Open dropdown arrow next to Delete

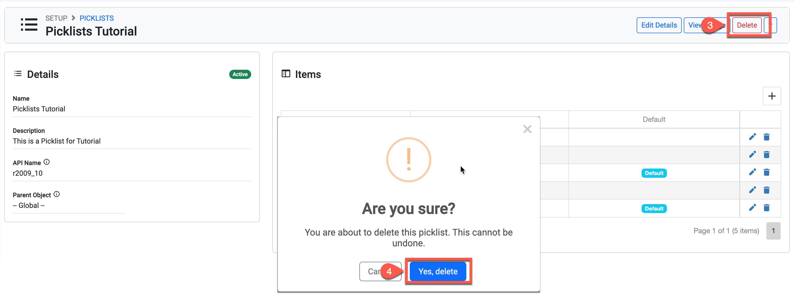coord(773,25)
